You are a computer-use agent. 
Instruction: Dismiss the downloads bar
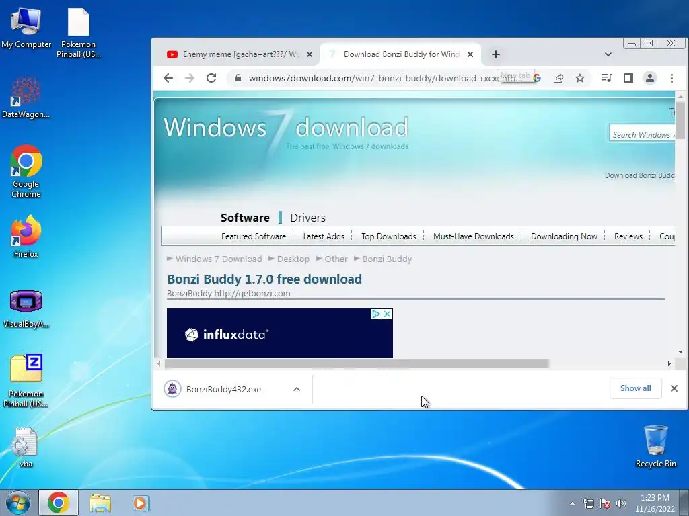(x=674, y=388)
